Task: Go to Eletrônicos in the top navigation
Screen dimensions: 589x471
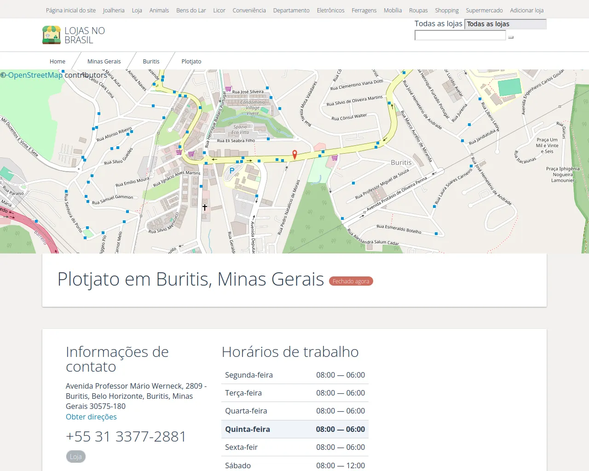Action: point(330,10)
